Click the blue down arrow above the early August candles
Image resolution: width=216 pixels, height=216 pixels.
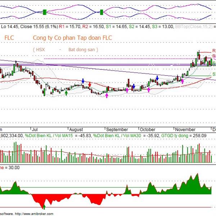pos(83,81)
